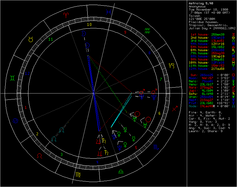Select the '1st house: 25Gem39' row

(x=213, y=35)
